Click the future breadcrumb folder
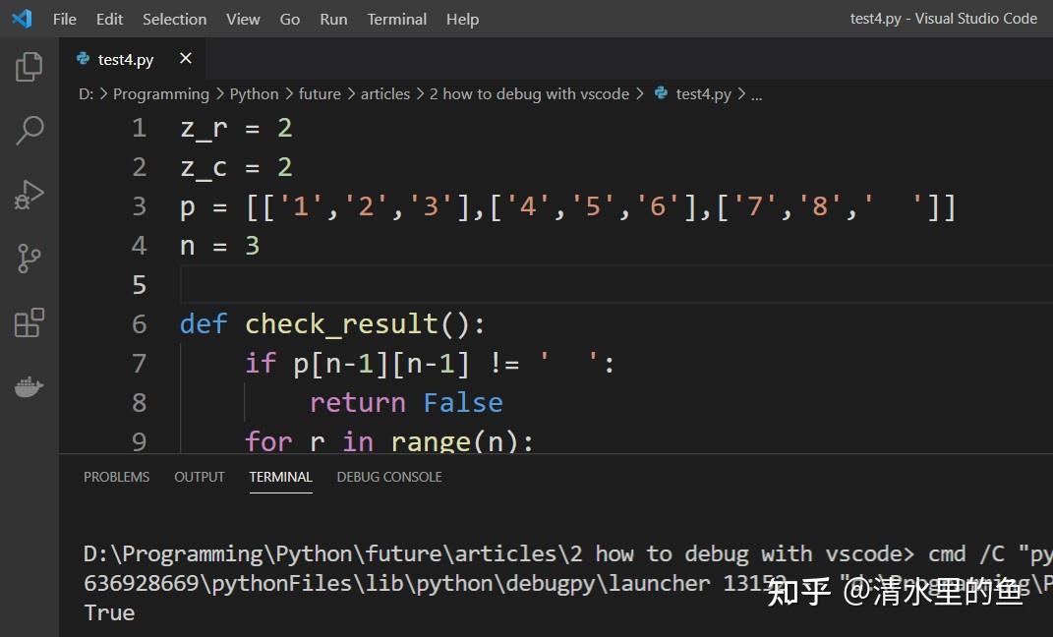 tap(320, 94)
